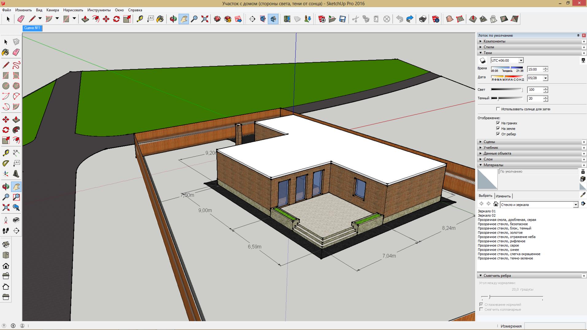
Task: Activate the Tape Measure tool in top toolbar
Action: pyautogui.click(x=140, y=19)
